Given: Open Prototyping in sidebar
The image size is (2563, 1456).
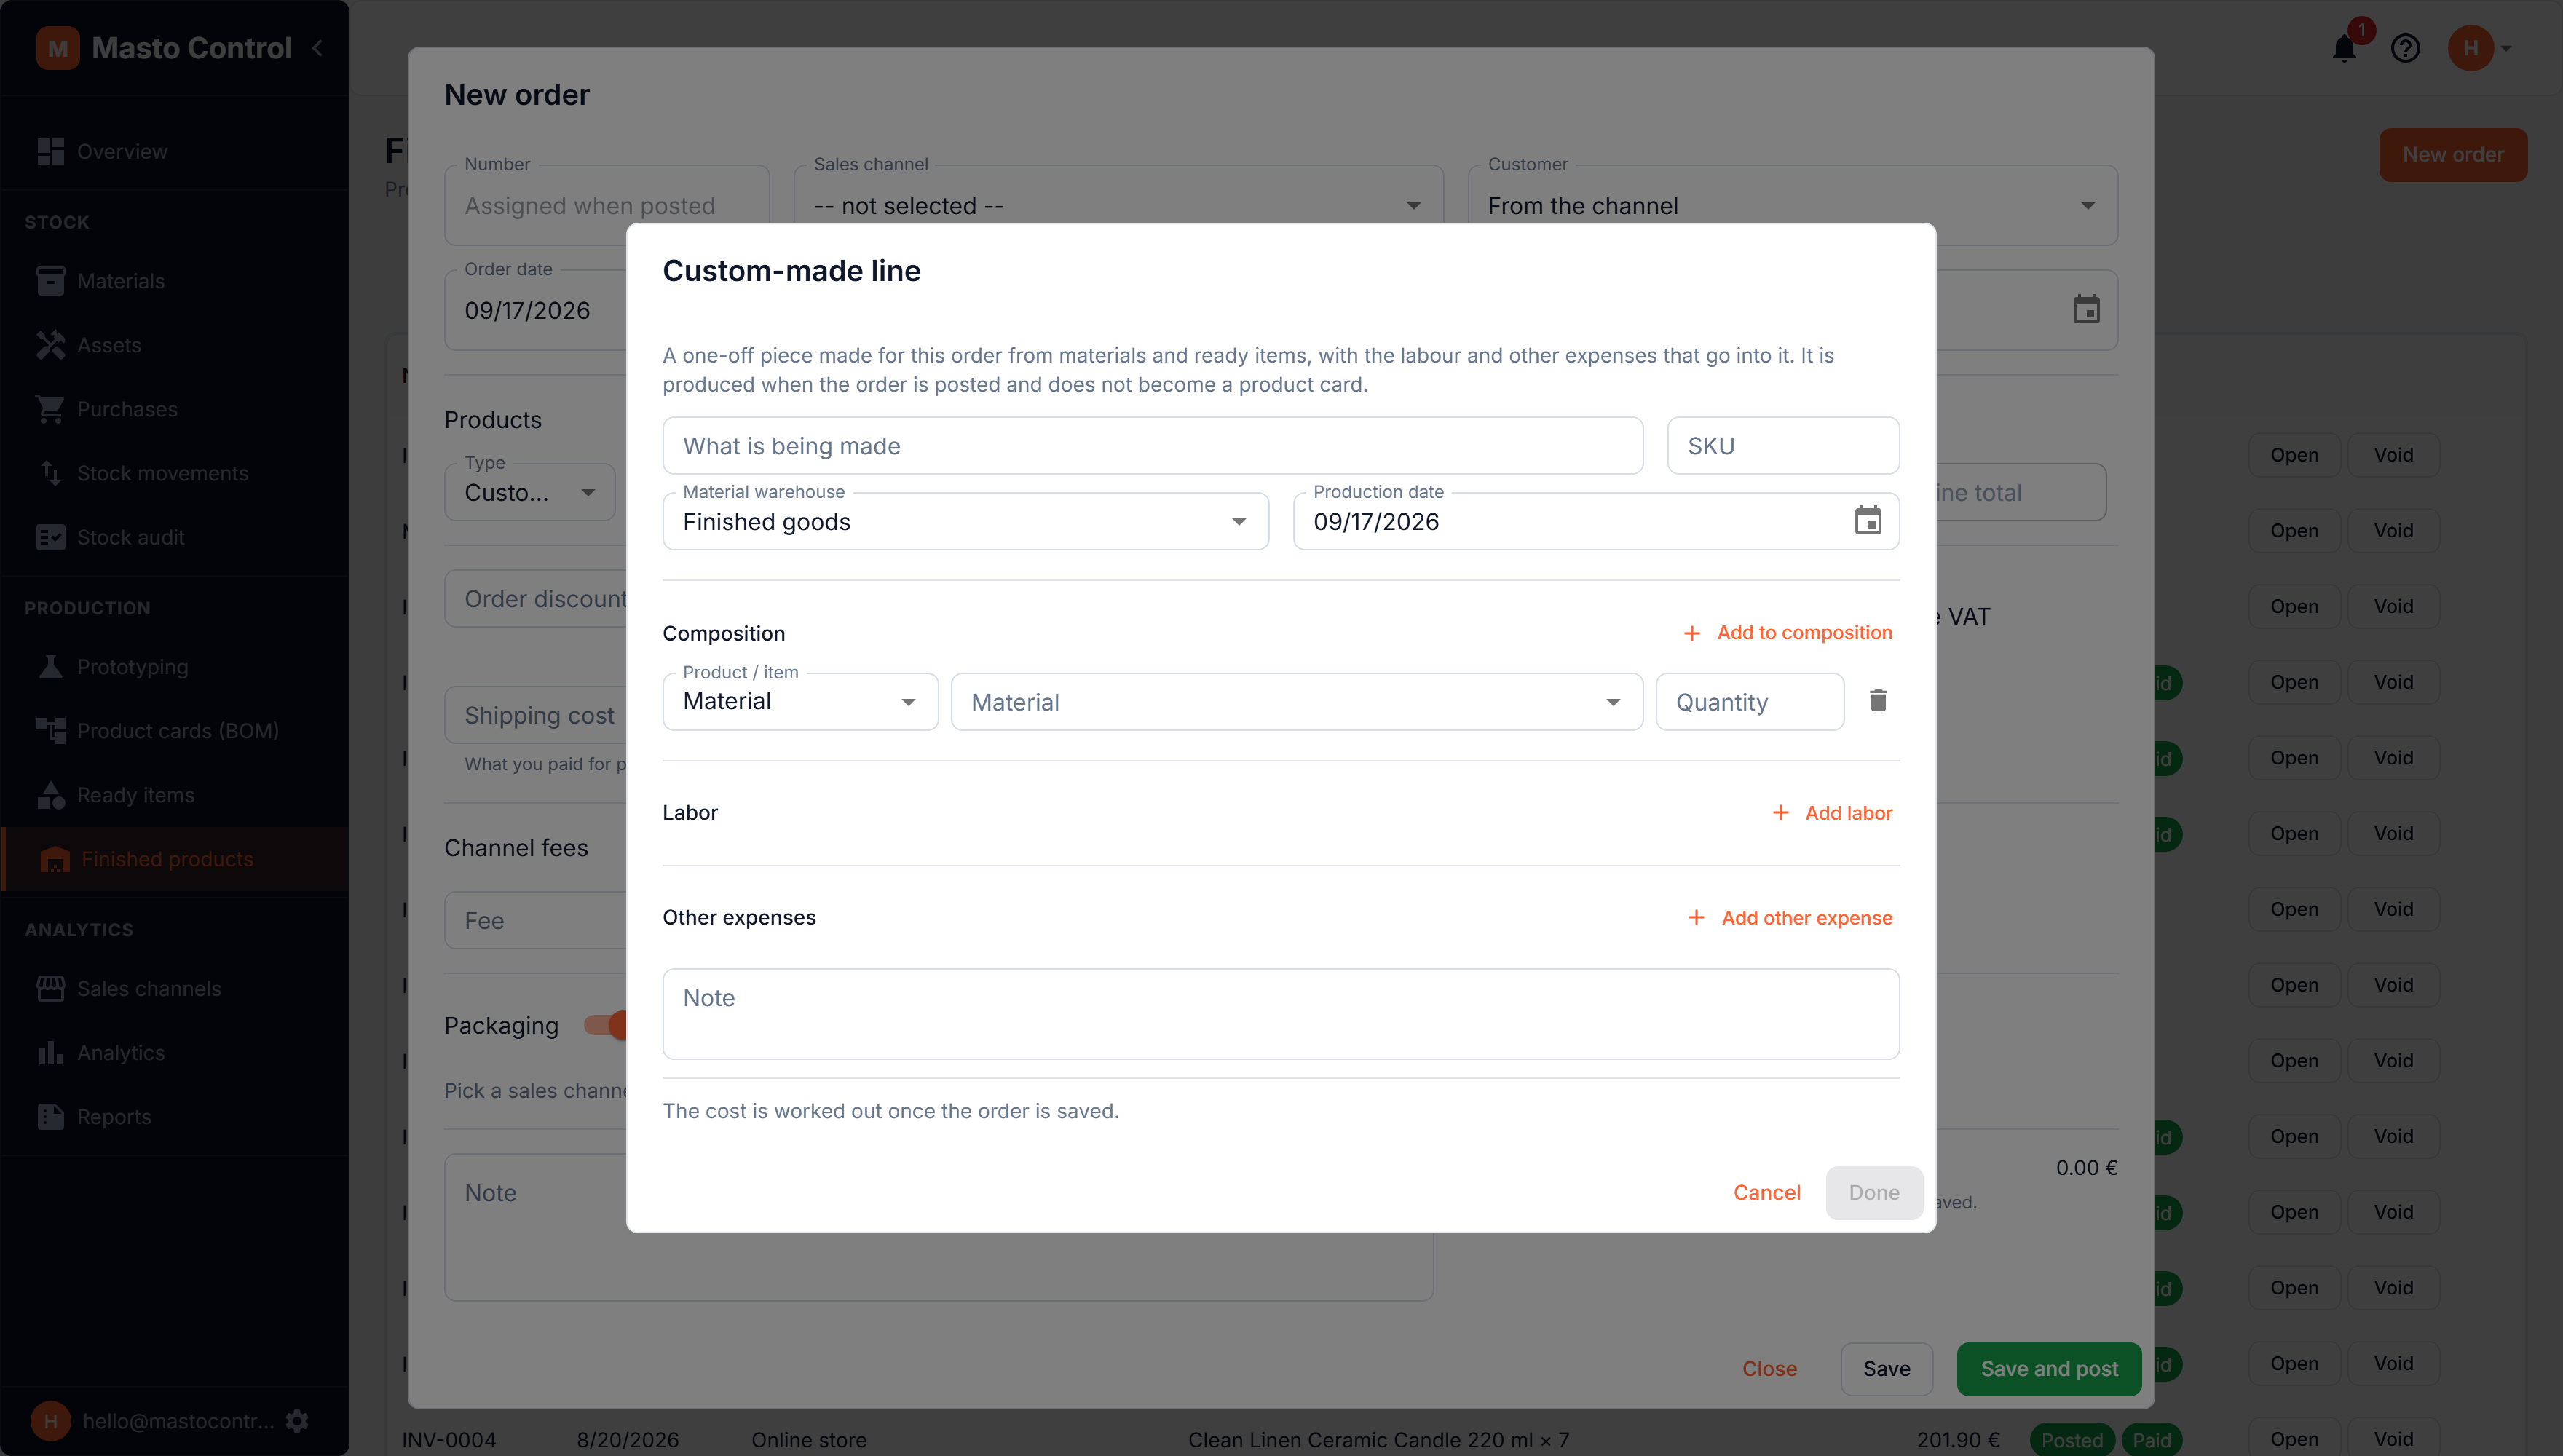Looking at the screenshot, I should click(x=175, y=667).
